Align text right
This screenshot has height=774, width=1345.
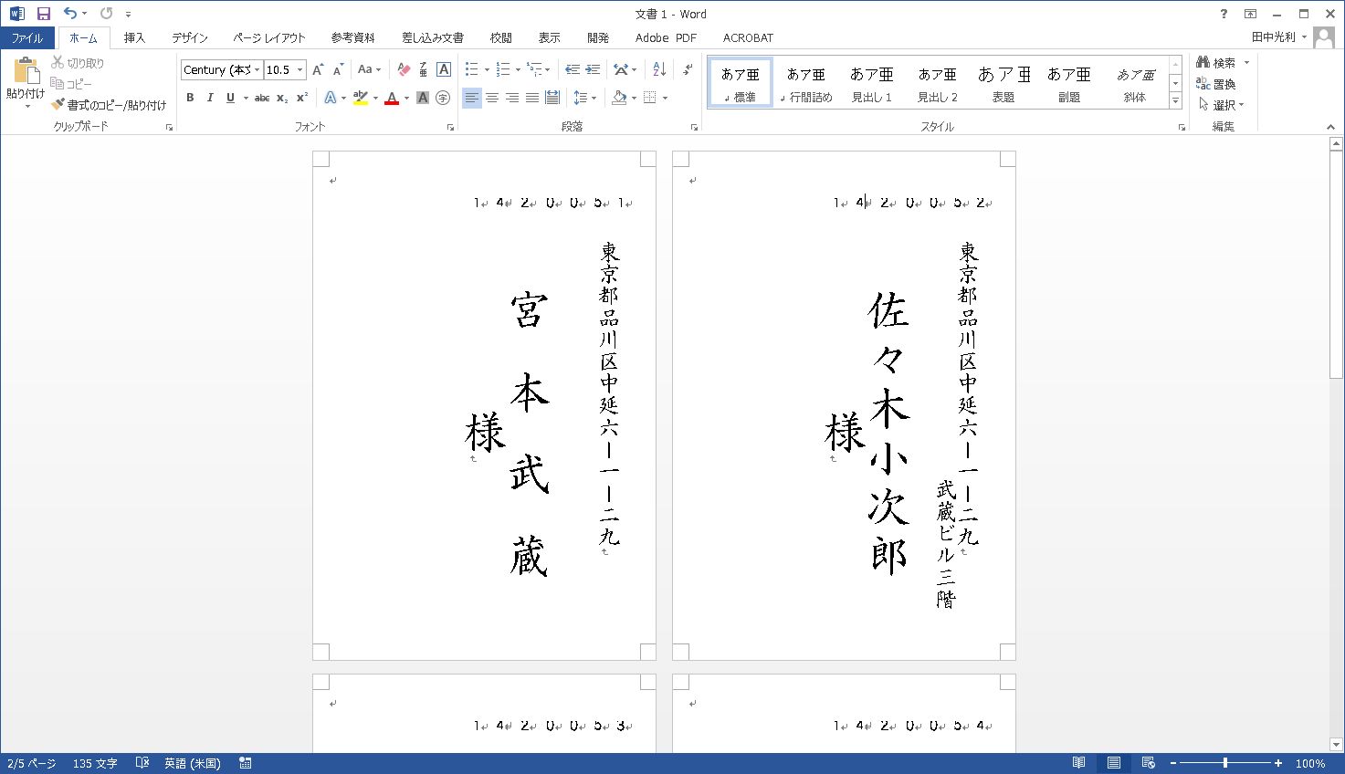coord(511,98)
